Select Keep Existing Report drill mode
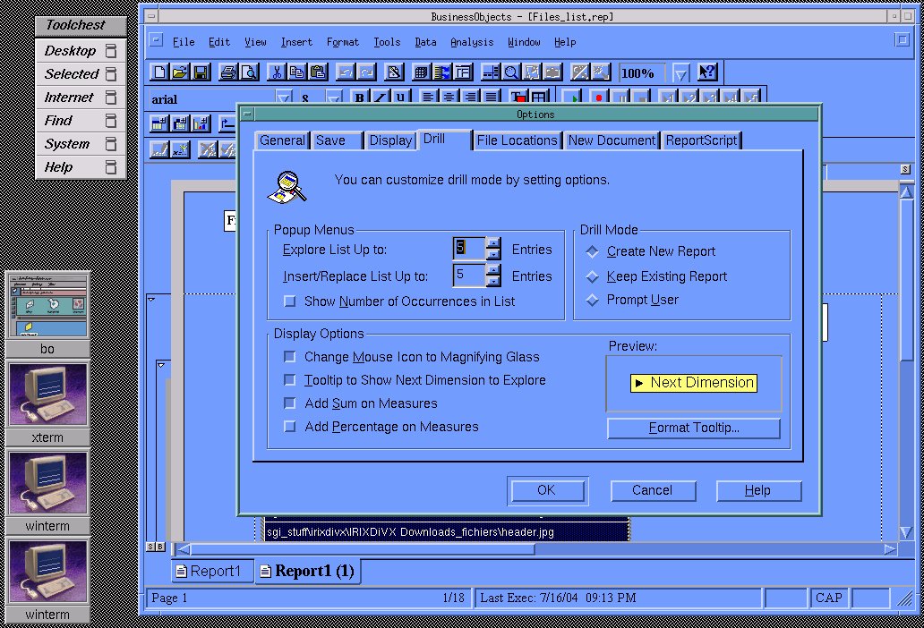Screen dimensions: 924x628 coord(593,276)
